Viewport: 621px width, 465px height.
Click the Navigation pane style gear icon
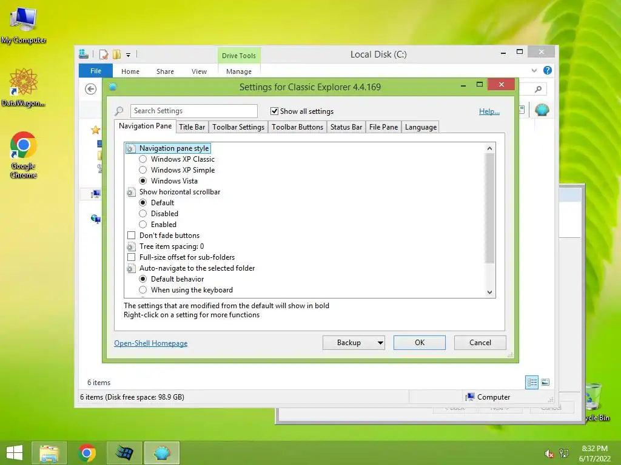coord(130,149)
